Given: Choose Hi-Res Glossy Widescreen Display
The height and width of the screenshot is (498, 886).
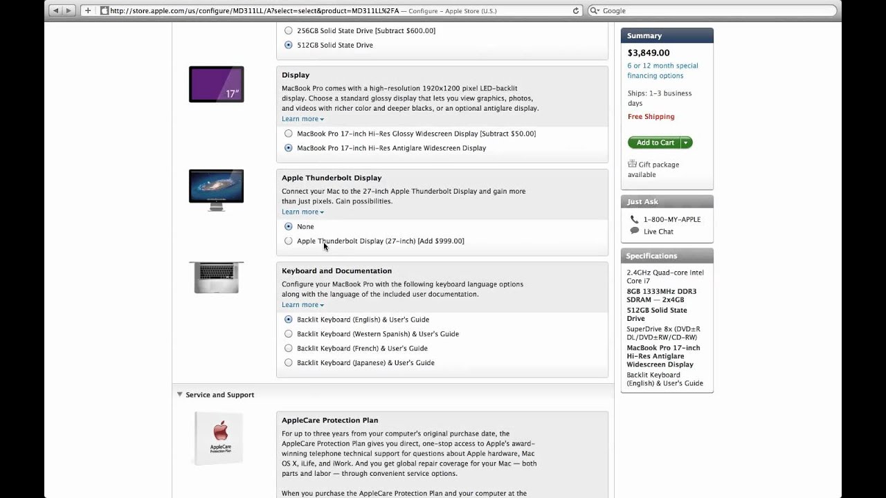Looking at the screenshot, I should (x=289, y=133).
